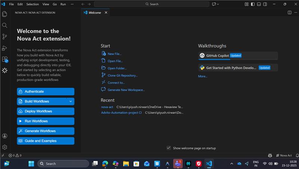Open recent project nova-act

point(107,107)
